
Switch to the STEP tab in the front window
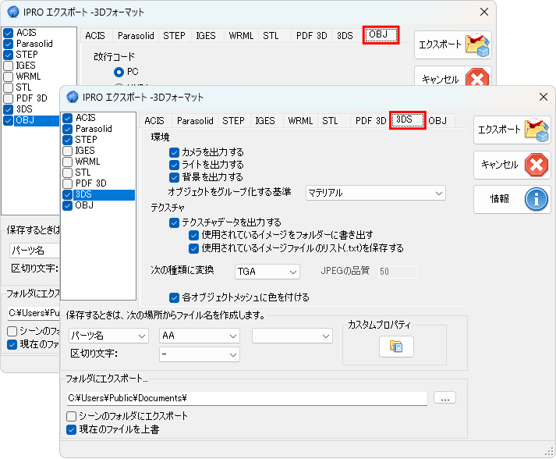234,121
